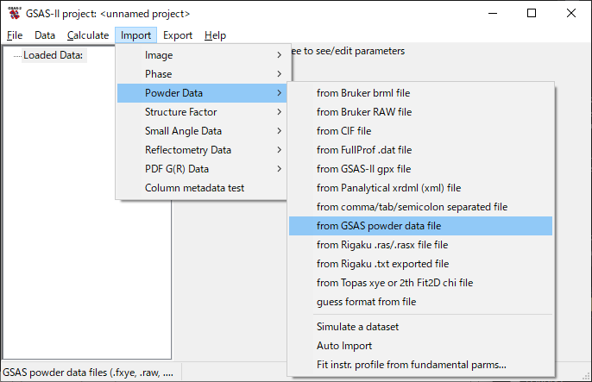
Task: Open the Export menu
Action: [178, 35]
